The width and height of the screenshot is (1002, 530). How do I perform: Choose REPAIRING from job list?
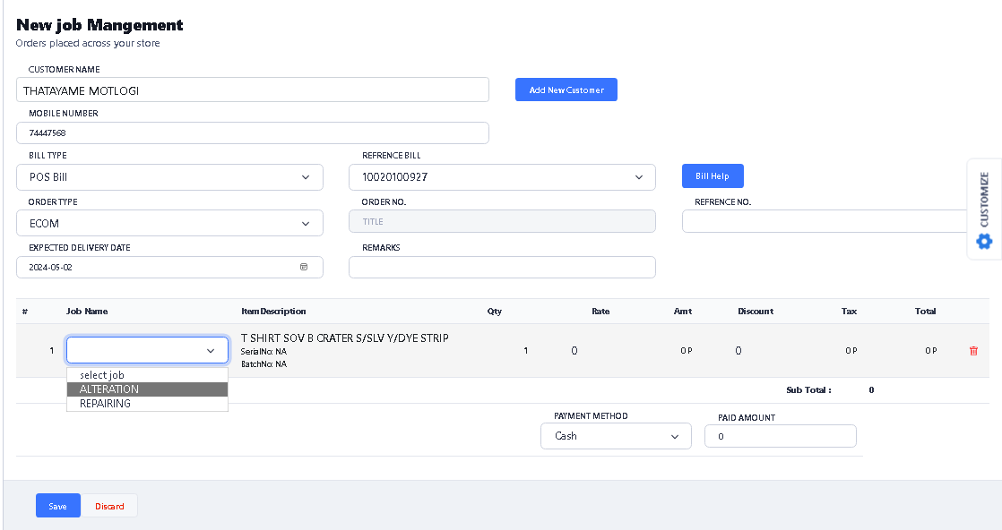coord(147,404)
